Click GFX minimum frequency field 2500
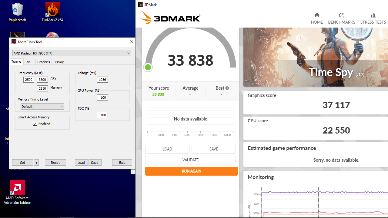The width and height of the screenshot is (388, 218). pos(29,80)
